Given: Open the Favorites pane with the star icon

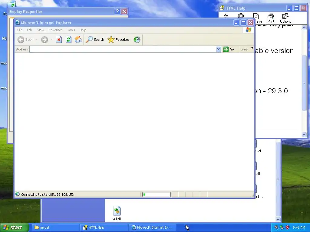Looking at the screenshot, I should pos(118,40).
